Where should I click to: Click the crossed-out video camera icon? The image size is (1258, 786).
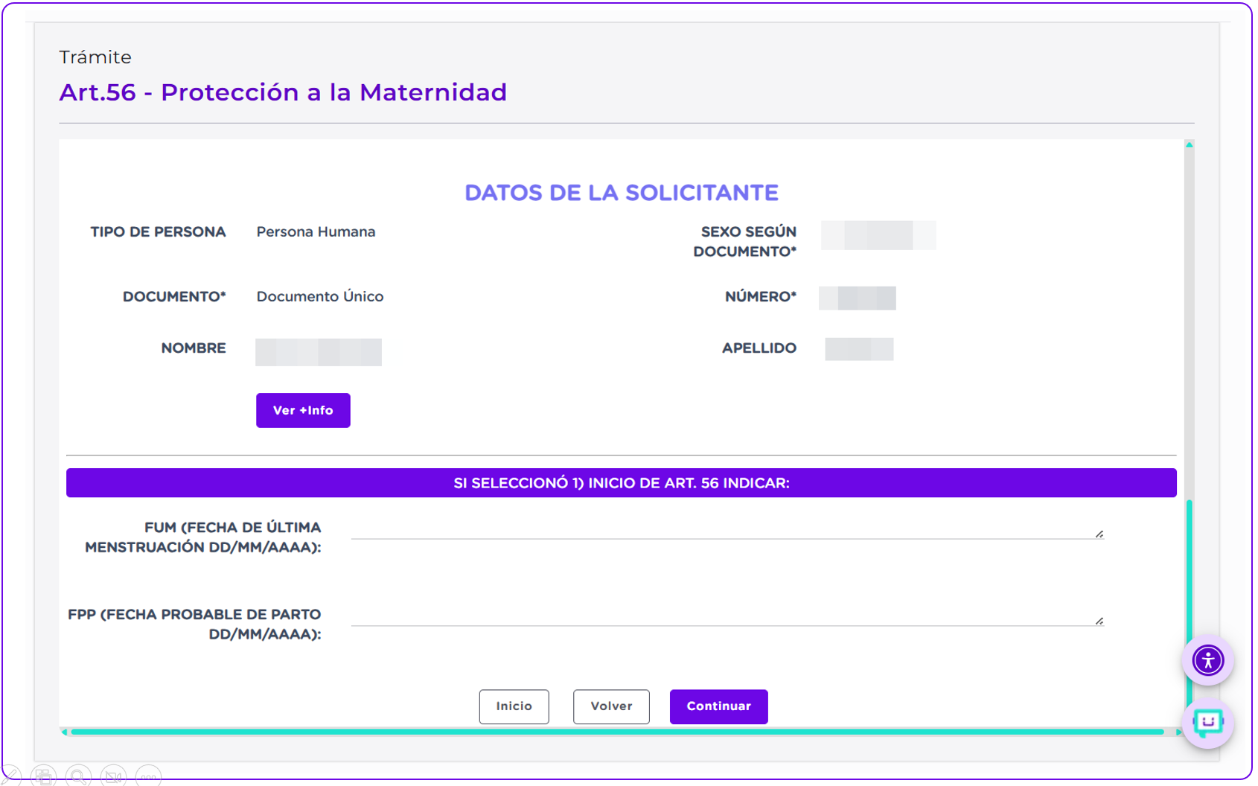click(112, 776)
